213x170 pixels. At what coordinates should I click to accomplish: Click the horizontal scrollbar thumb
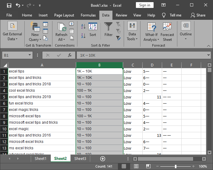[x=165, y=159]
